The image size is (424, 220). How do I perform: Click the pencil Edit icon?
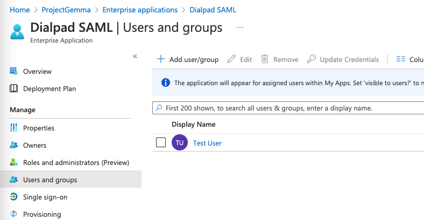[231, 59]
